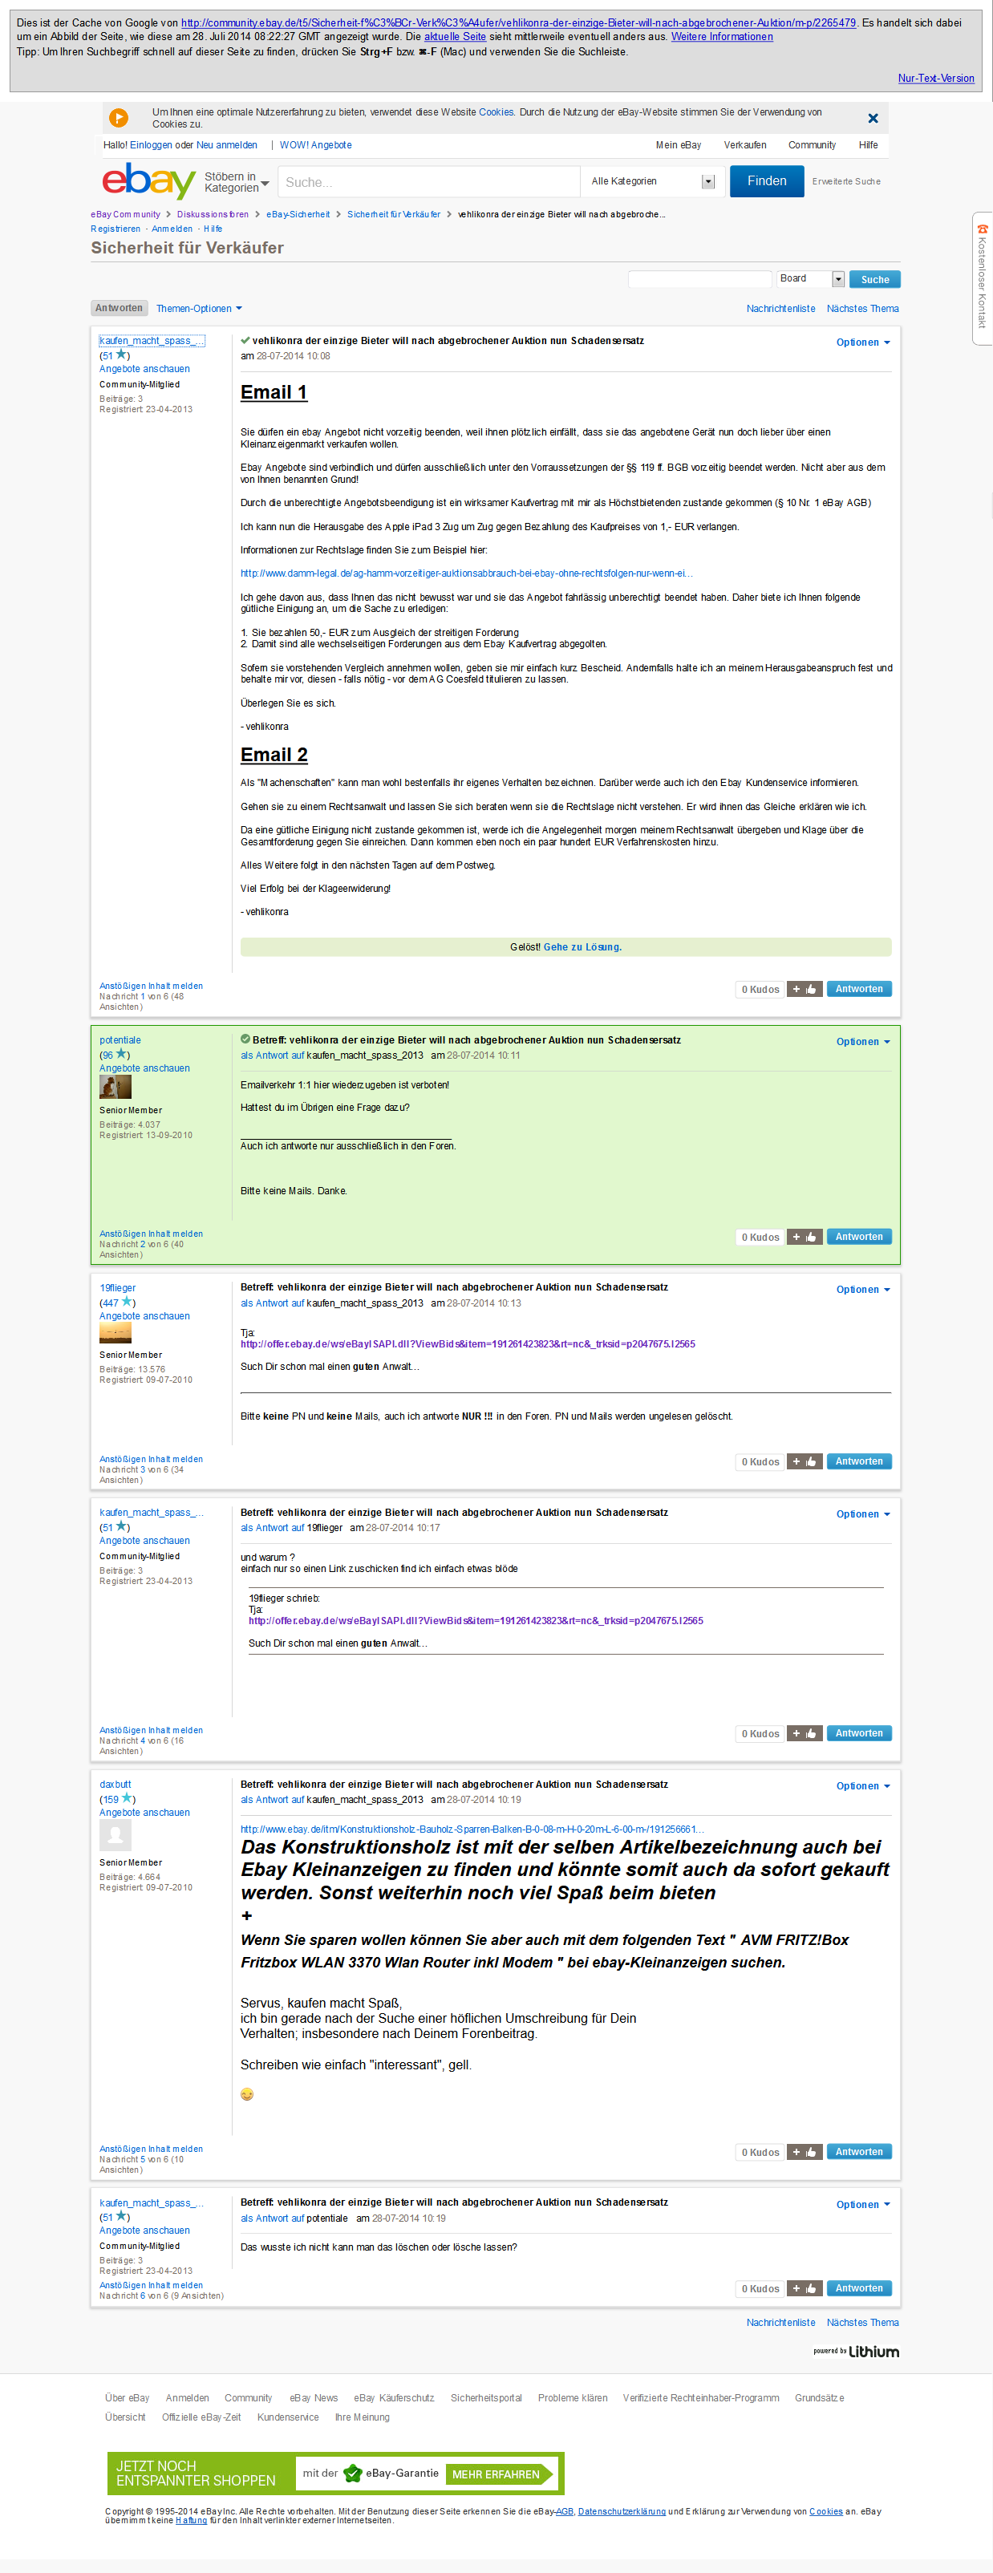Viewport: 993px width, 2573px height.
Task: Reply to 19flieger's message 3 of 6
Action: pyautogui.click(x=859, y=1461)
